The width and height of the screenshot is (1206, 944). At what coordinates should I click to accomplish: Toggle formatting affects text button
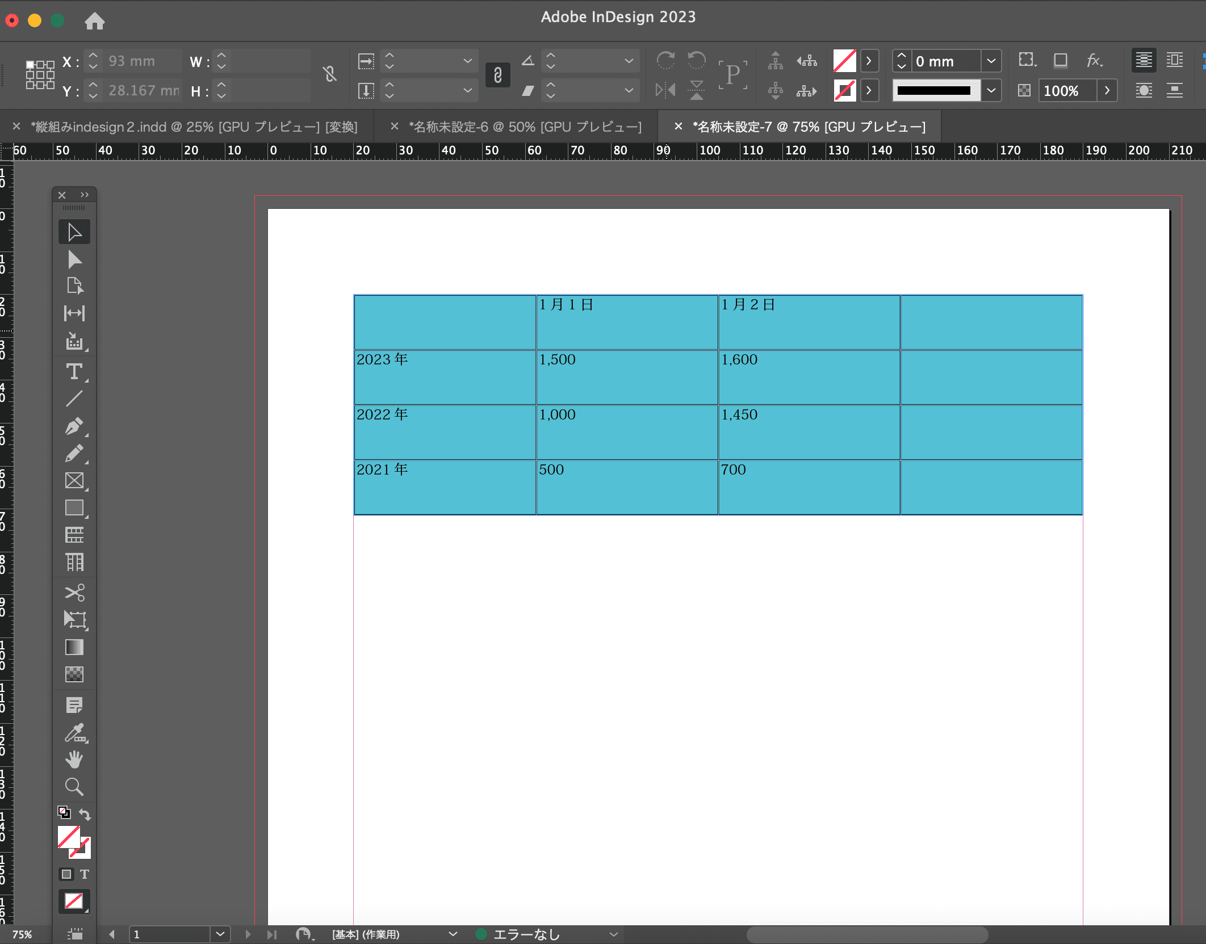click(x=85, y=874)
